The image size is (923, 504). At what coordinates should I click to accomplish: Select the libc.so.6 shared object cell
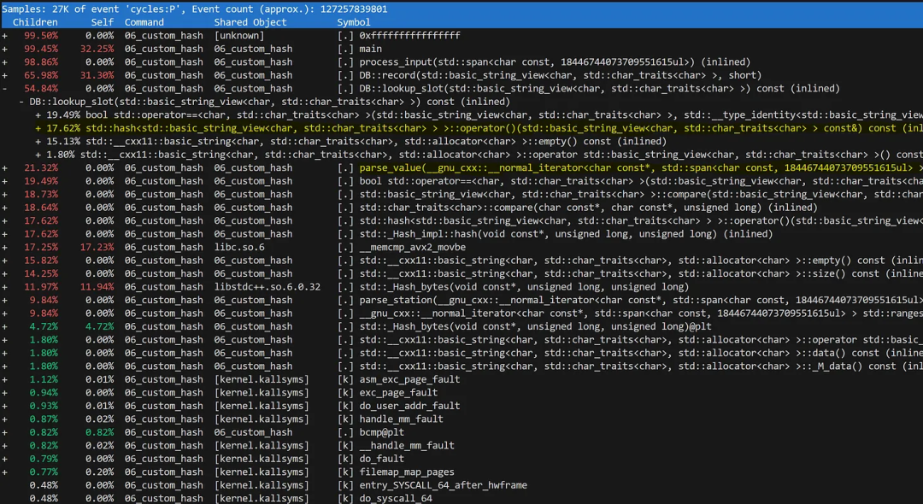coord(239,248)
